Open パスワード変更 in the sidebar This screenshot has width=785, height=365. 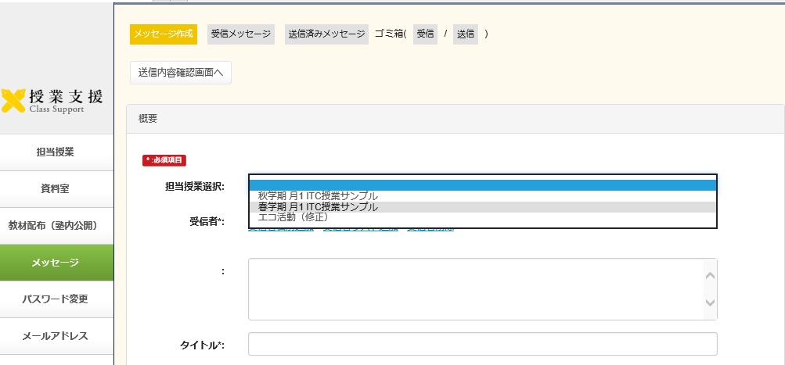coord(56,299)
